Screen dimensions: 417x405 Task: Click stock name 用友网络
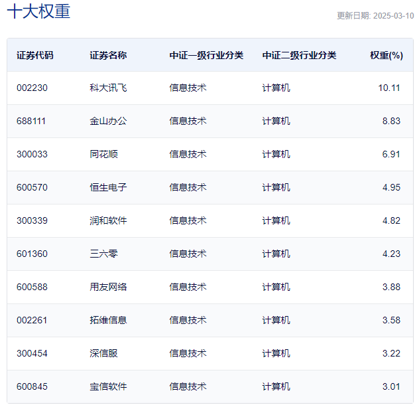(x=108, y=287)
